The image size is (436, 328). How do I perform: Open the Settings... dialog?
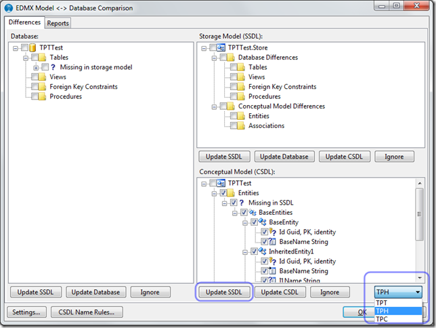point(26,312)
